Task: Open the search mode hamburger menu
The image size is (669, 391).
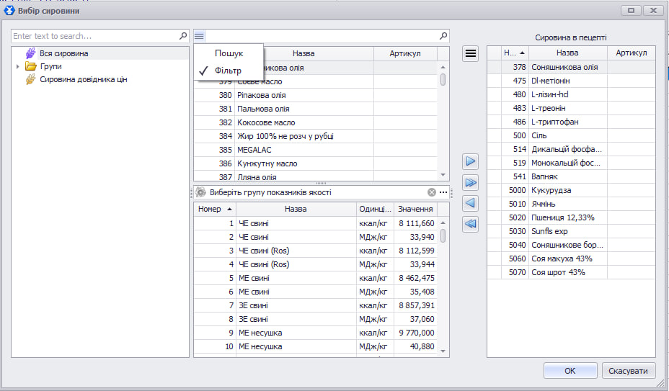Action: 199,36
